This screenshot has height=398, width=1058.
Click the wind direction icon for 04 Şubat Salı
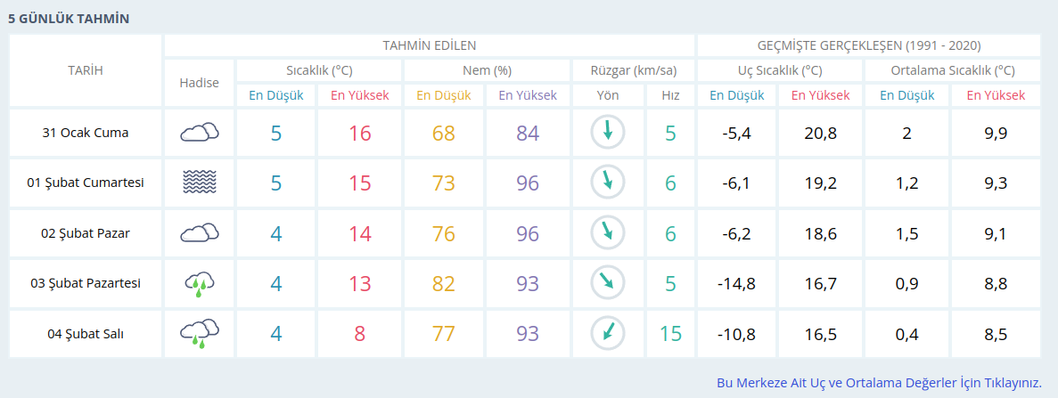608,334
